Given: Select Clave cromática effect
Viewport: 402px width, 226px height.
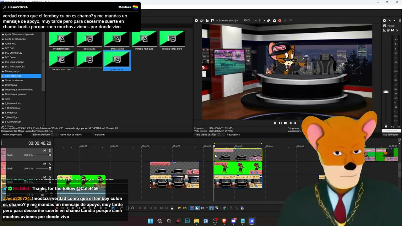Looking at the screenshot, I should (x=21, y=76).
